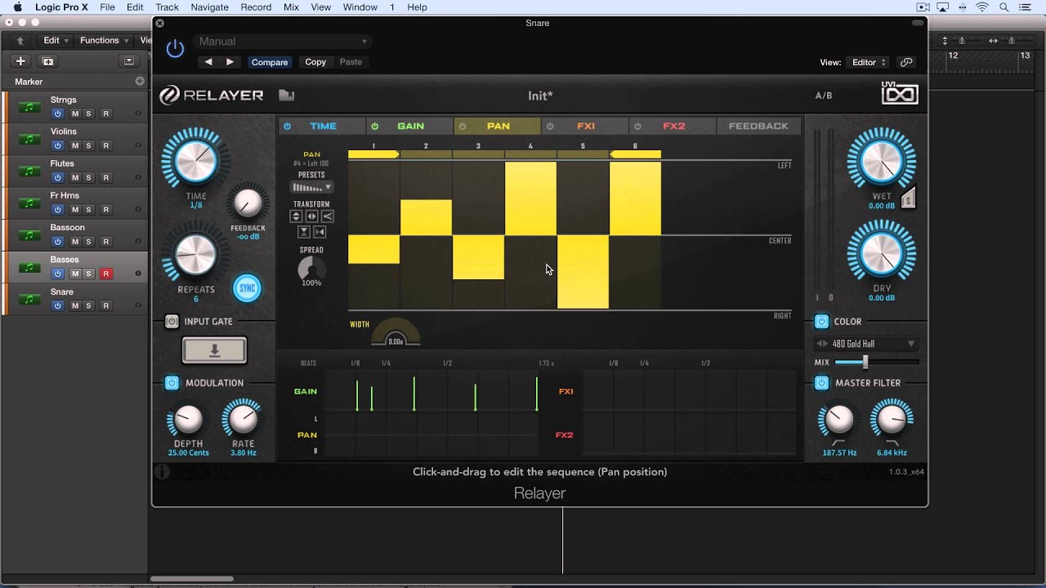
Task: Open the 480 Gold Hall color dropdown
Action: (865, 344)
